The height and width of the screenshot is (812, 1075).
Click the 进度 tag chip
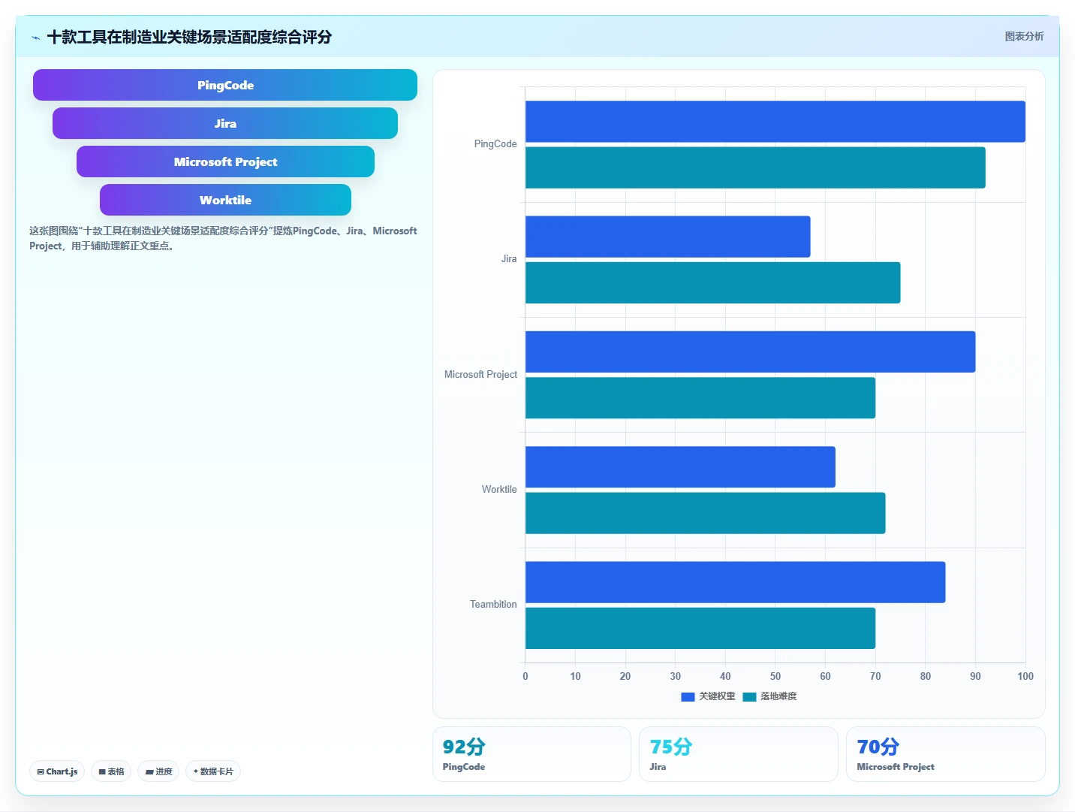point(158,771)
